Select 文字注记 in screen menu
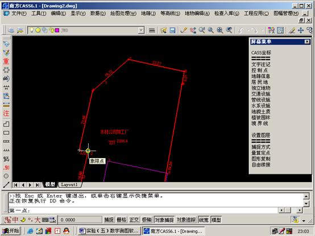 coord(261,64)
